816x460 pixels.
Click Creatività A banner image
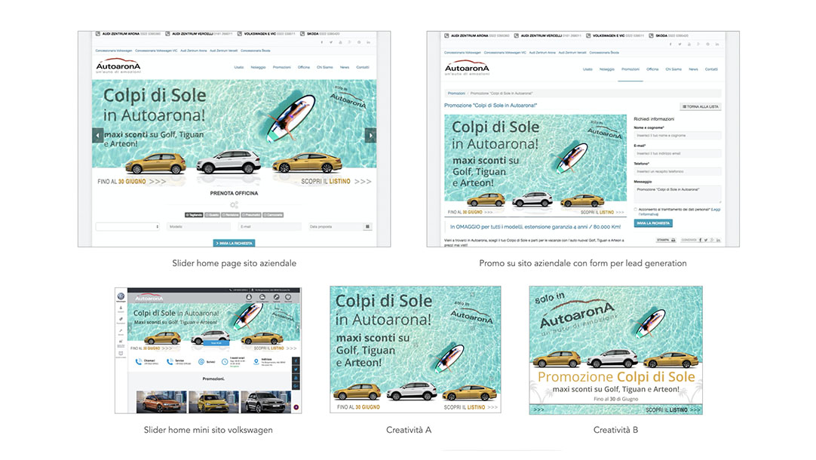(x=416, y=349)
